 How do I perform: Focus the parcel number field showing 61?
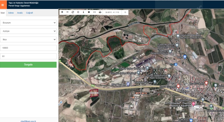[28, 56]
